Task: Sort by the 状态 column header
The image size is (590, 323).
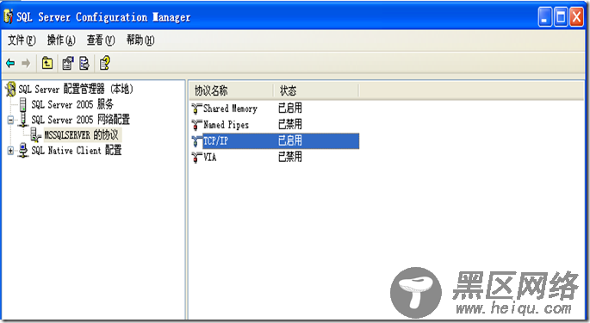Action: click(x=316, y=90)
